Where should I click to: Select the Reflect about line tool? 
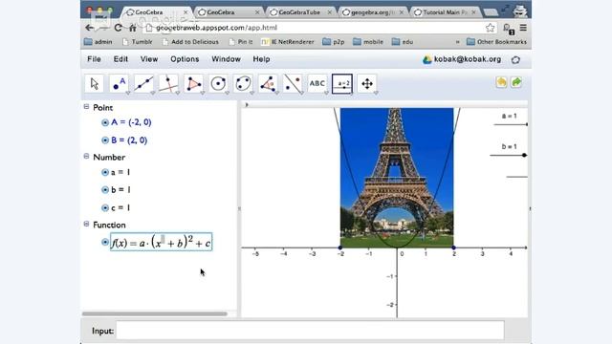point(293,84)
